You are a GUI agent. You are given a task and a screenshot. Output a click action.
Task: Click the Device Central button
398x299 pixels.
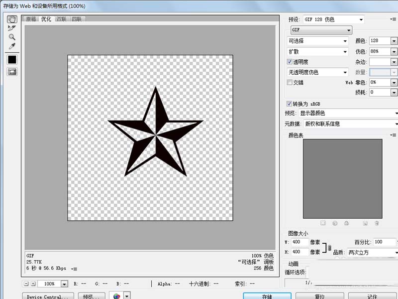[48, 296]
